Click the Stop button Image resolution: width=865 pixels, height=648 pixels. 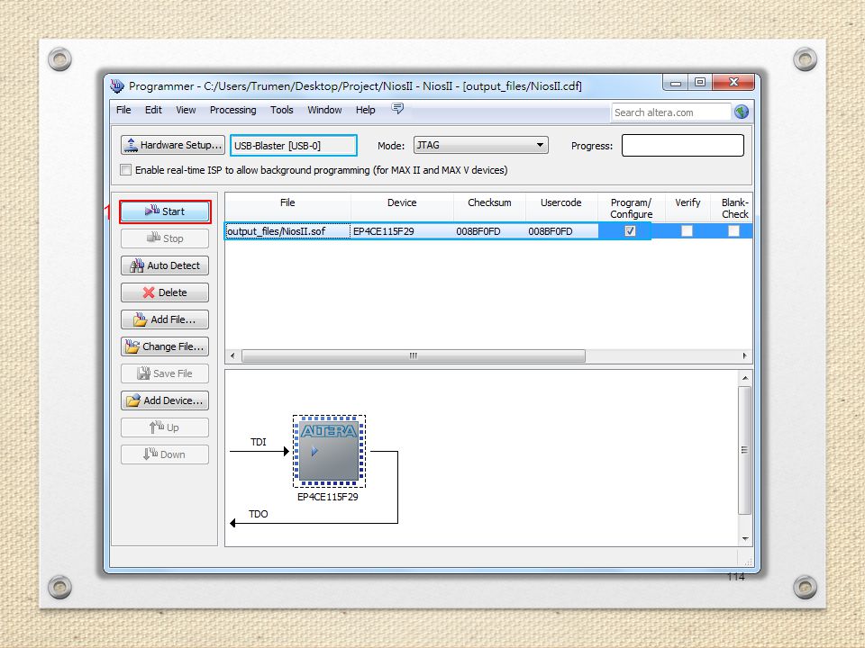[165, 238]
